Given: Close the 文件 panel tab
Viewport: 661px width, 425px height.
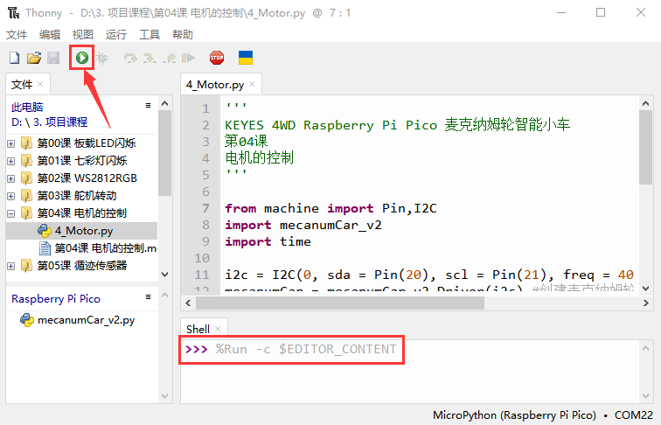Looking at the screenshot, I should [40, 84].
